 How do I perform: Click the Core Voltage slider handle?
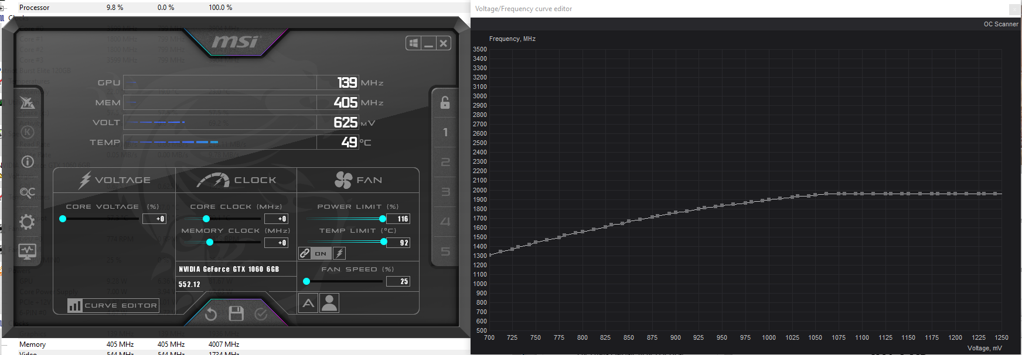coord(63,219)
